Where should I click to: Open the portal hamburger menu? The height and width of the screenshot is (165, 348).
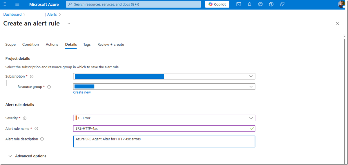point(17,4)
